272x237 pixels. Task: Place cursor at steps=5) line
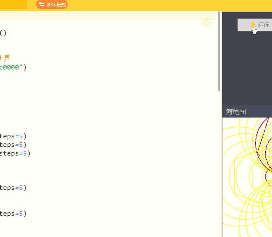coord(15,154)
